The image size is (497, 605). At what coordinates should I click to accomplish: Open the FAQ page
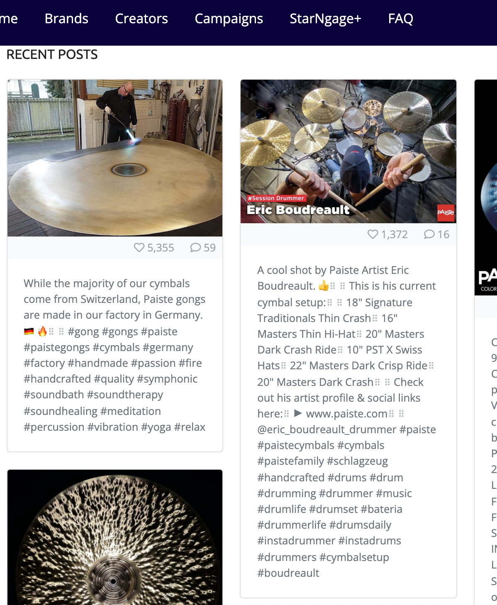401,19
